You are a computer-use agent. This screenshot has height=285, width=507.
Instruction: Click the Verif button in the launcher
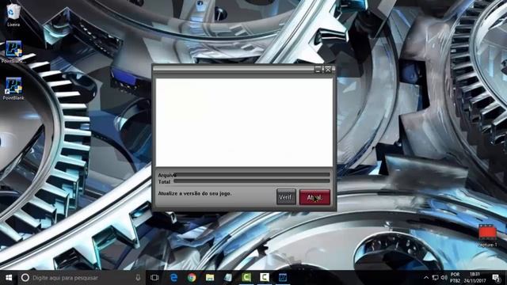click(x=286, y=197)
